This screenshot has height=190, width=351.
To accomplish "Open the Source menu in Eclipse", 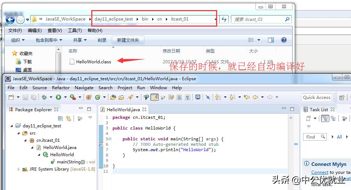I will pyautogui.click(x=40, y=88).
